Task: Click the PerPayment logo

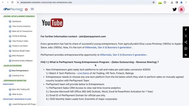Action: pyautogui.click(x=13, y=9)
